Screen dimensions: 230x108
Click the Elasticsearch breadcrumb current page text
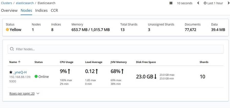47,3
